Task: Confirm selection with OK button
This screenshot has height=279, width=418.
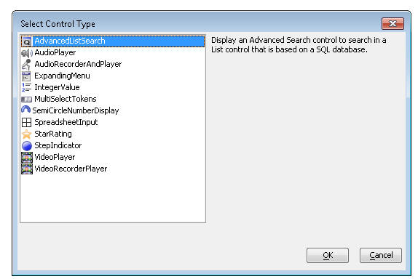Action: pyautogui.click(x=328, y=255)
